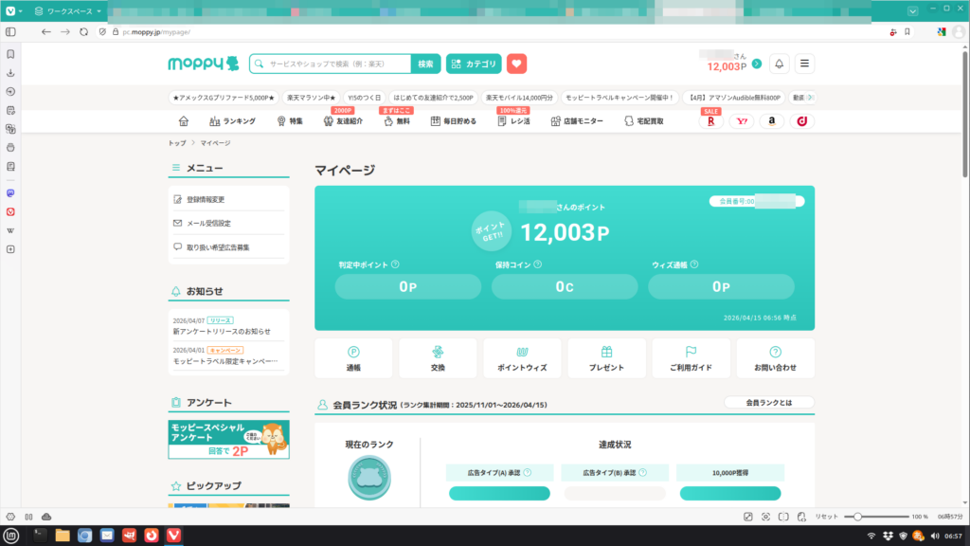Open the 交換 exchange icon tile

(438, 358)
